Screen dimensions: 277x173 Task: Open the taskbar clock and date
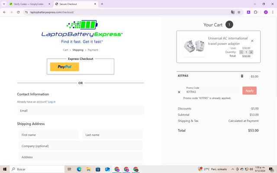260,169
